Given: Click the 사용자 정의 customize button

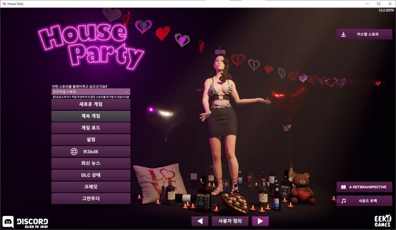Looking at the screenshot, I should point(230,221).
